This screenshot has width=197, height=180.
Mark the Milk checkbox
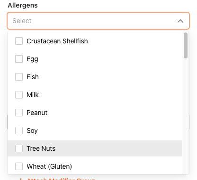pos(19,95)
